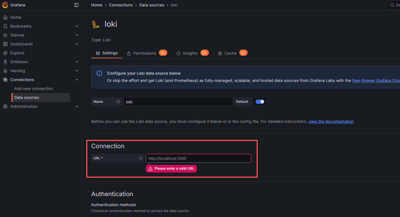Click the URL input field
This screenshot has width=400, height=217.
198,158
